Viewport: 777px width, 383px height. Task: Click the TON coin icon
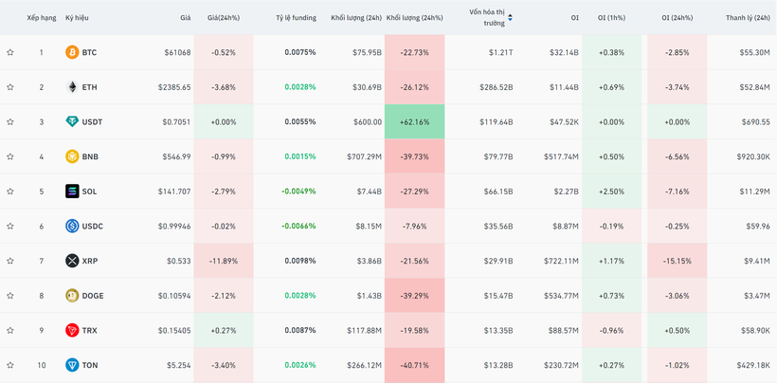tap(72, 365)
